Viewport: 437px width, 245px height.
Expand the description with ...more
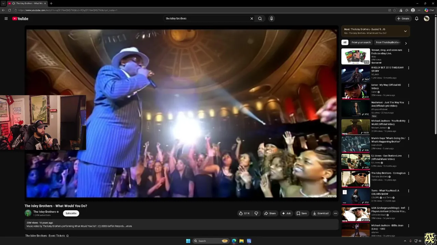(128, 226)
